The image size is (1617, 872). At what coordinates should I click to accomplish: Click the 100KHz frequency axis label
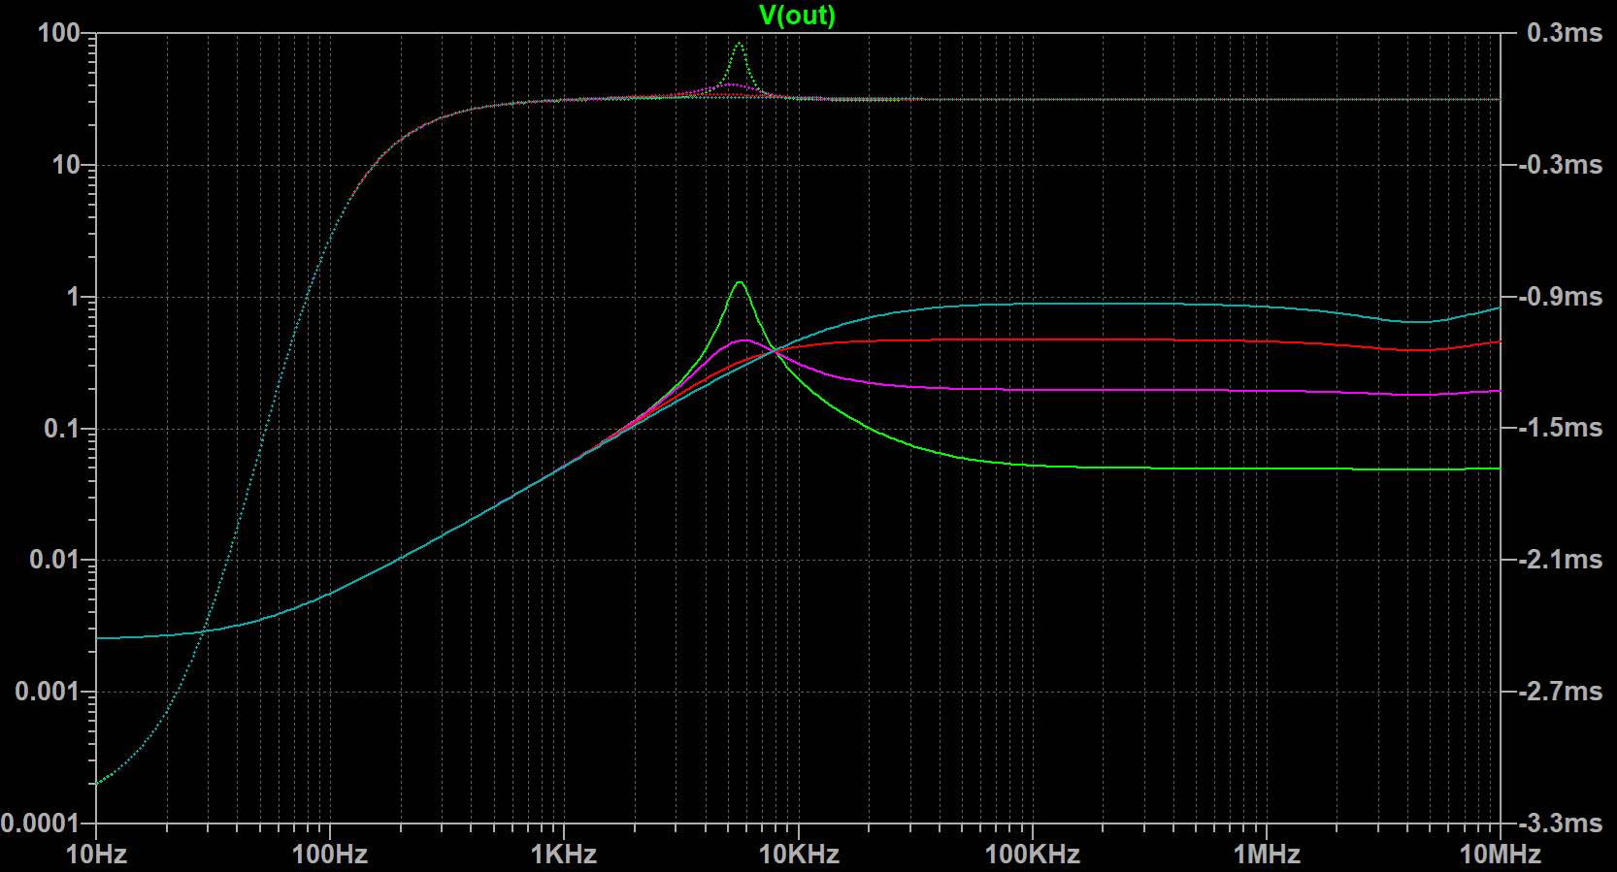click(1033, 855)
